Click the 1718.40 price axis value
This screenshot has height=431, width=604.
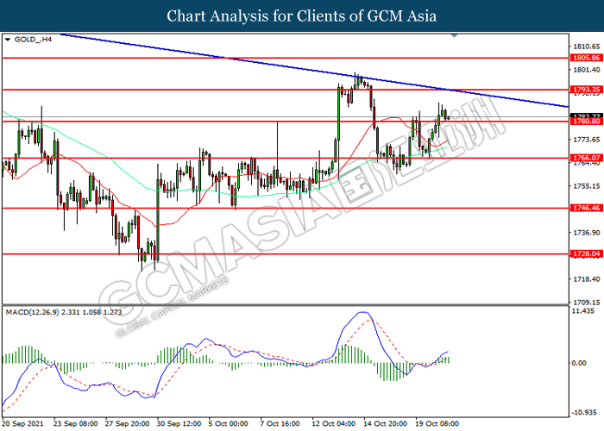tap(587, 279)
